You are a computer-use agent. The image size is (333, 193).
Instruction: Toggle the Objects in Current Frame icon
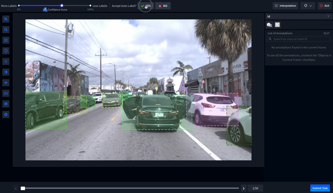tap(277, 25)
